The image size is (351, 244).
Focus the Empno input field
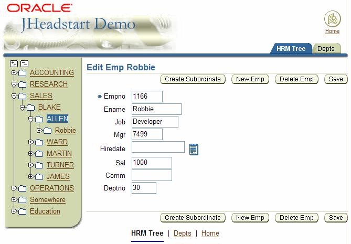tap(147, 97)
